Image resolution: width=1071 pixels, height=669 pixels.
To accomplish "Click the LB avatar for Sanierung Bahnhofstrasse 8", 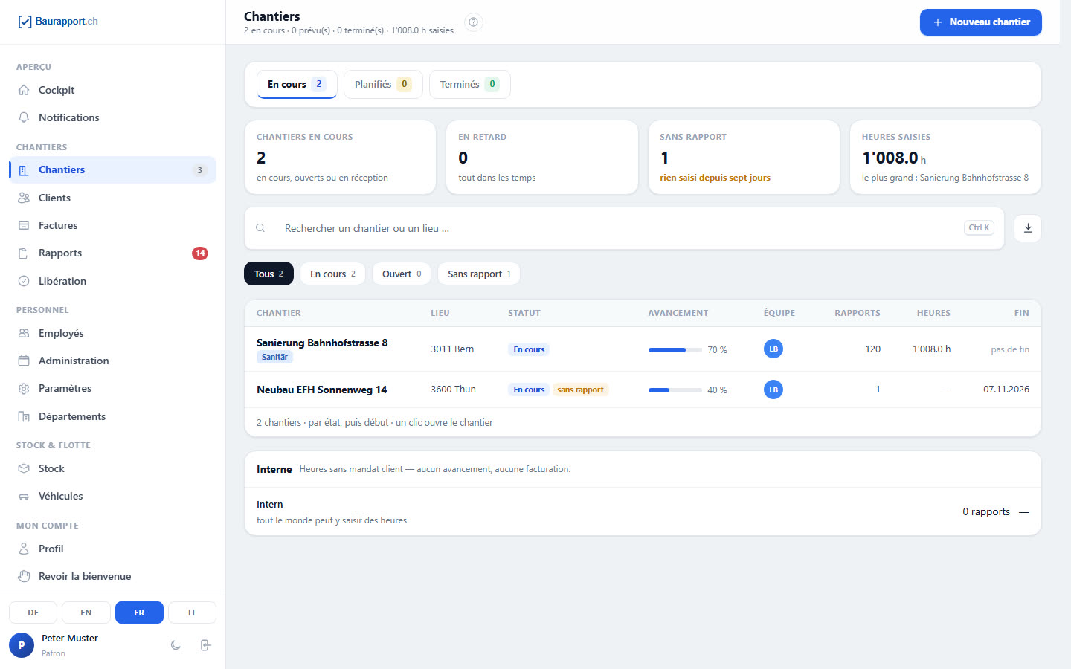I will click(x=773, y=349).
